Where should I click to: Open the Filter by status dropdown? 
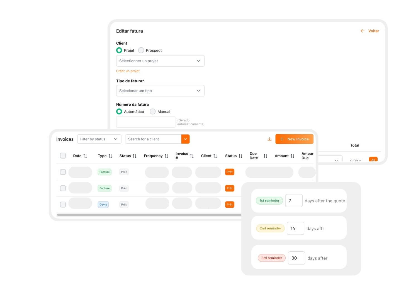[x=99, y=139]
